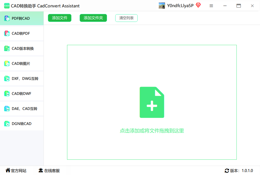Click the DXF、DWG互转 sidebar icon
This screenshot has width=260, height=175.
coord(7,78)
